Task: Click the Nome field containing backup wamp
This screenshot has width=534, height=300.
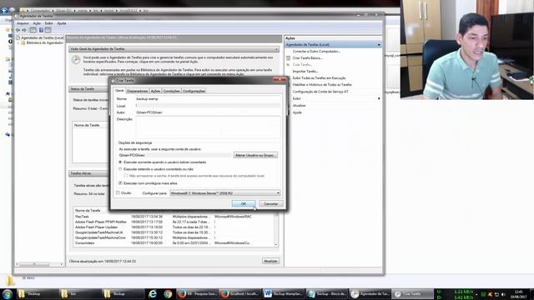Action: [208, 98]
